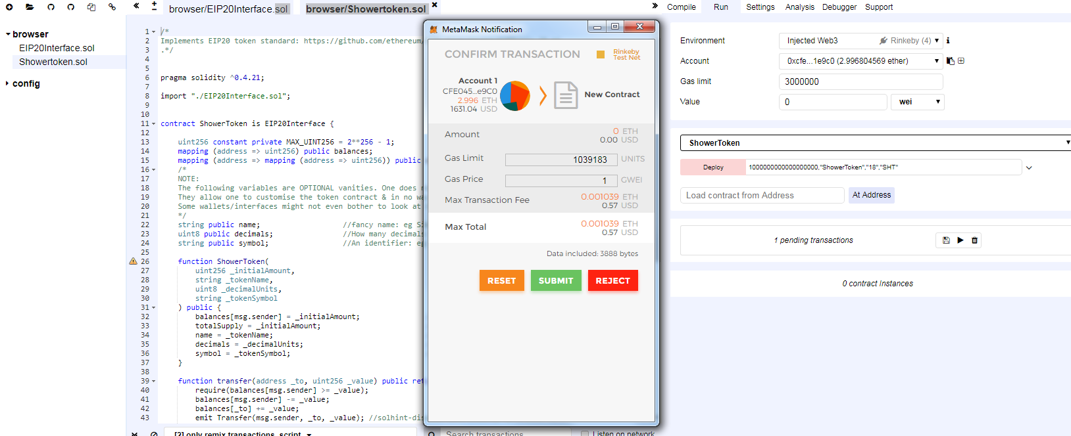Viewport: 1071px width, 436px height.
Task: Click the clear console ban icon
Action: [154, 433]
